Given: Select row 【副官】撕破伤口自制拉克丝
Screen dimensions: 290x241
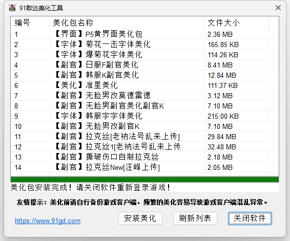Looking at the screenshot, I should (144, 157).
